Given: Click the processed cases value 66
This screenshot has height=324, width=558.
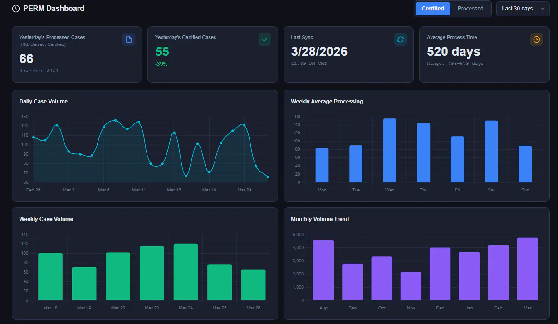Looking at the screenshot, I should tap(26, 59).
